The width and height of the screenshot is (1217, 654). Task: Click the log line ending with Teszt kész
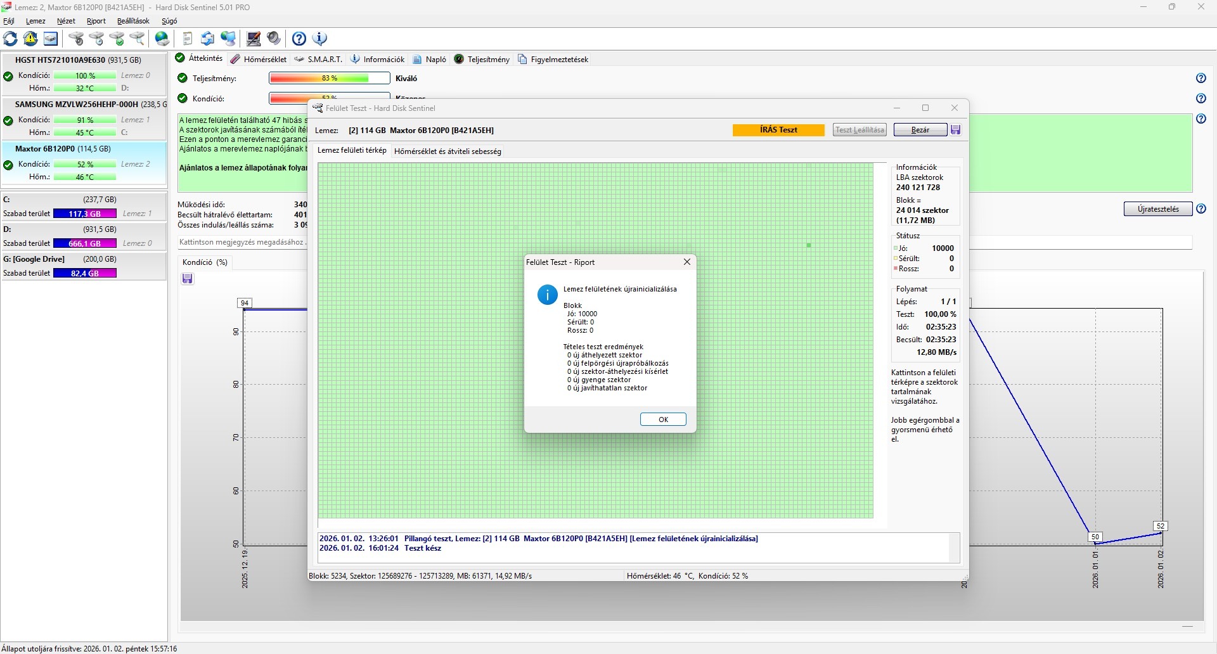click(380, 548)
